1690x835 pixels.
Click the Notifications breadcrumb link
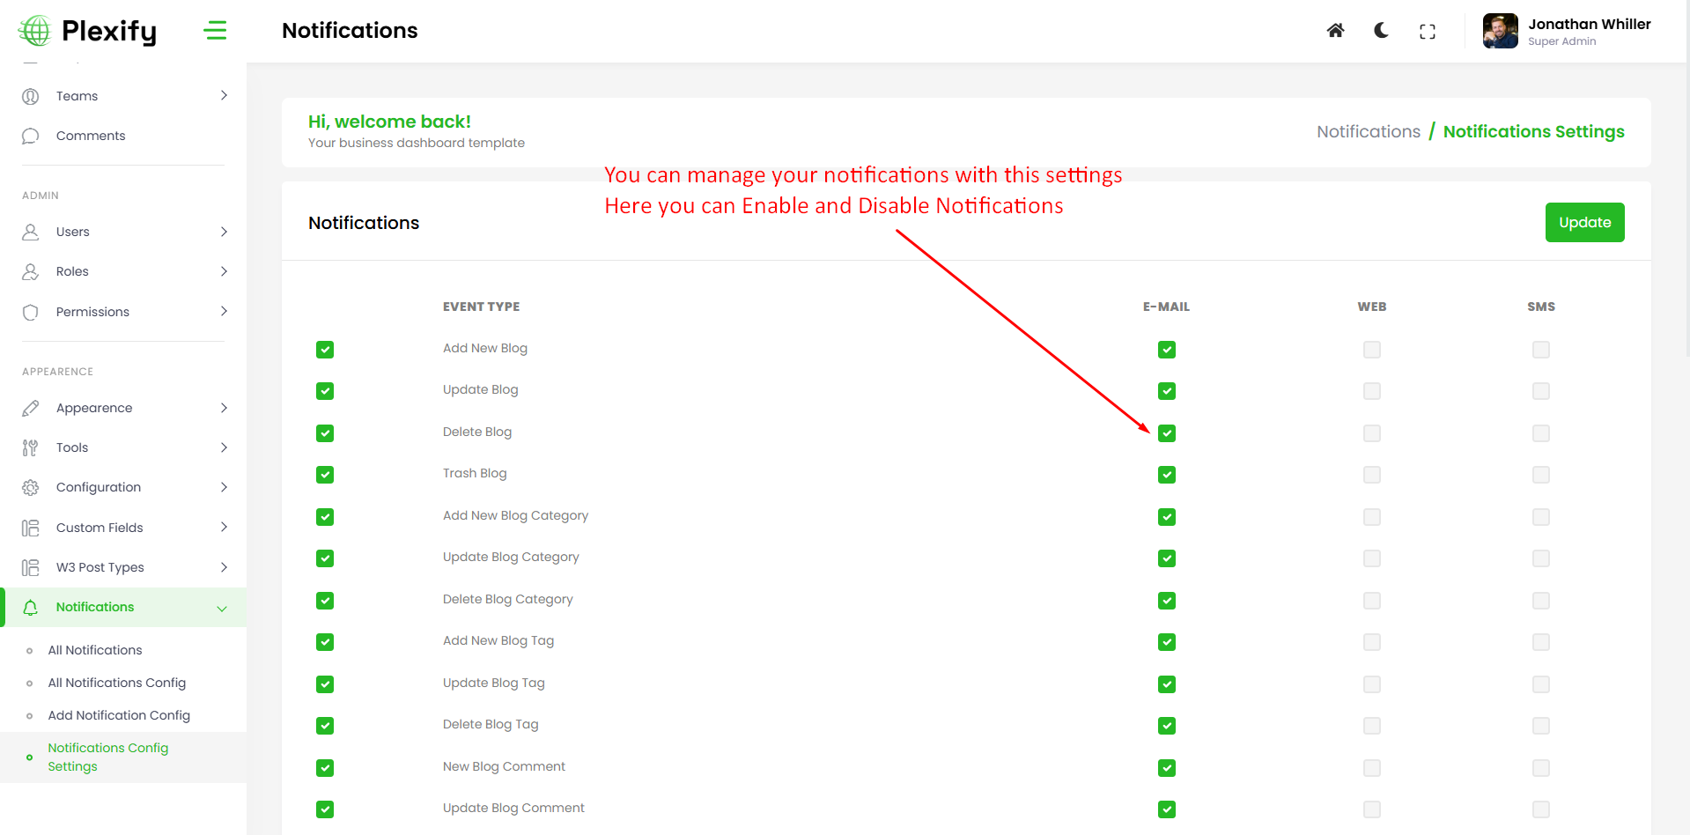1368,131
